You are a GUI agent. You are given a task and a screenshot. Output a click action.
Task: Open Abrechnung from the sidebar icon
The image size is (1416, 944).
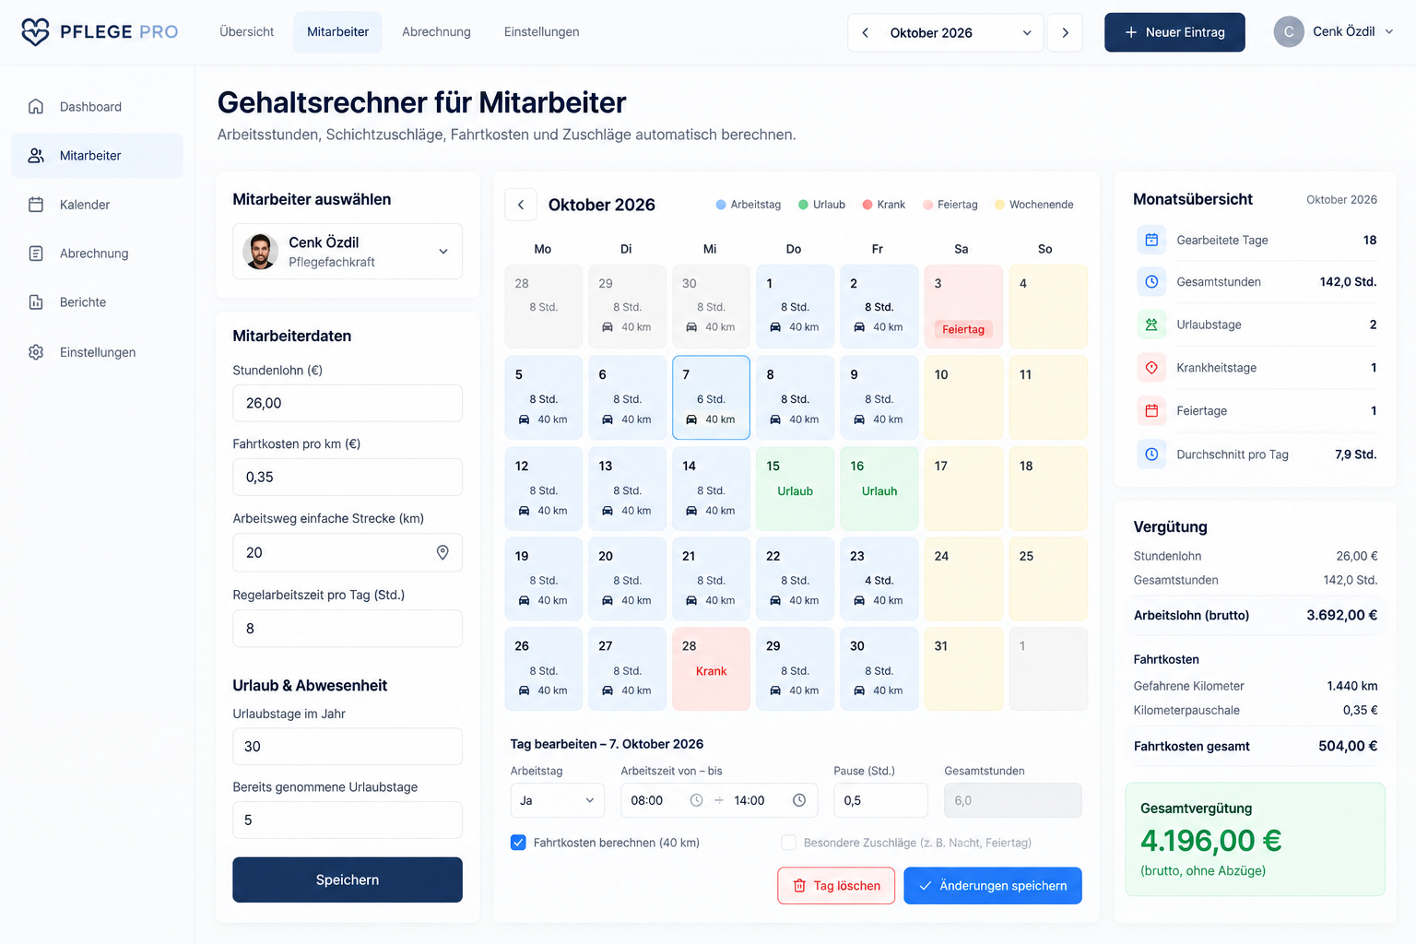coord(36,254)
